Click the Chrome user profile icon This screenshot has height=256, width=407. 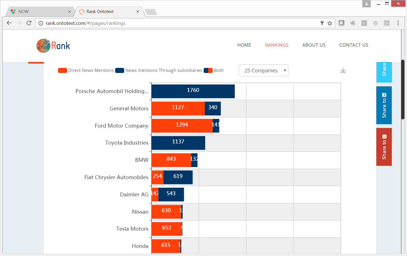[366, 4]
